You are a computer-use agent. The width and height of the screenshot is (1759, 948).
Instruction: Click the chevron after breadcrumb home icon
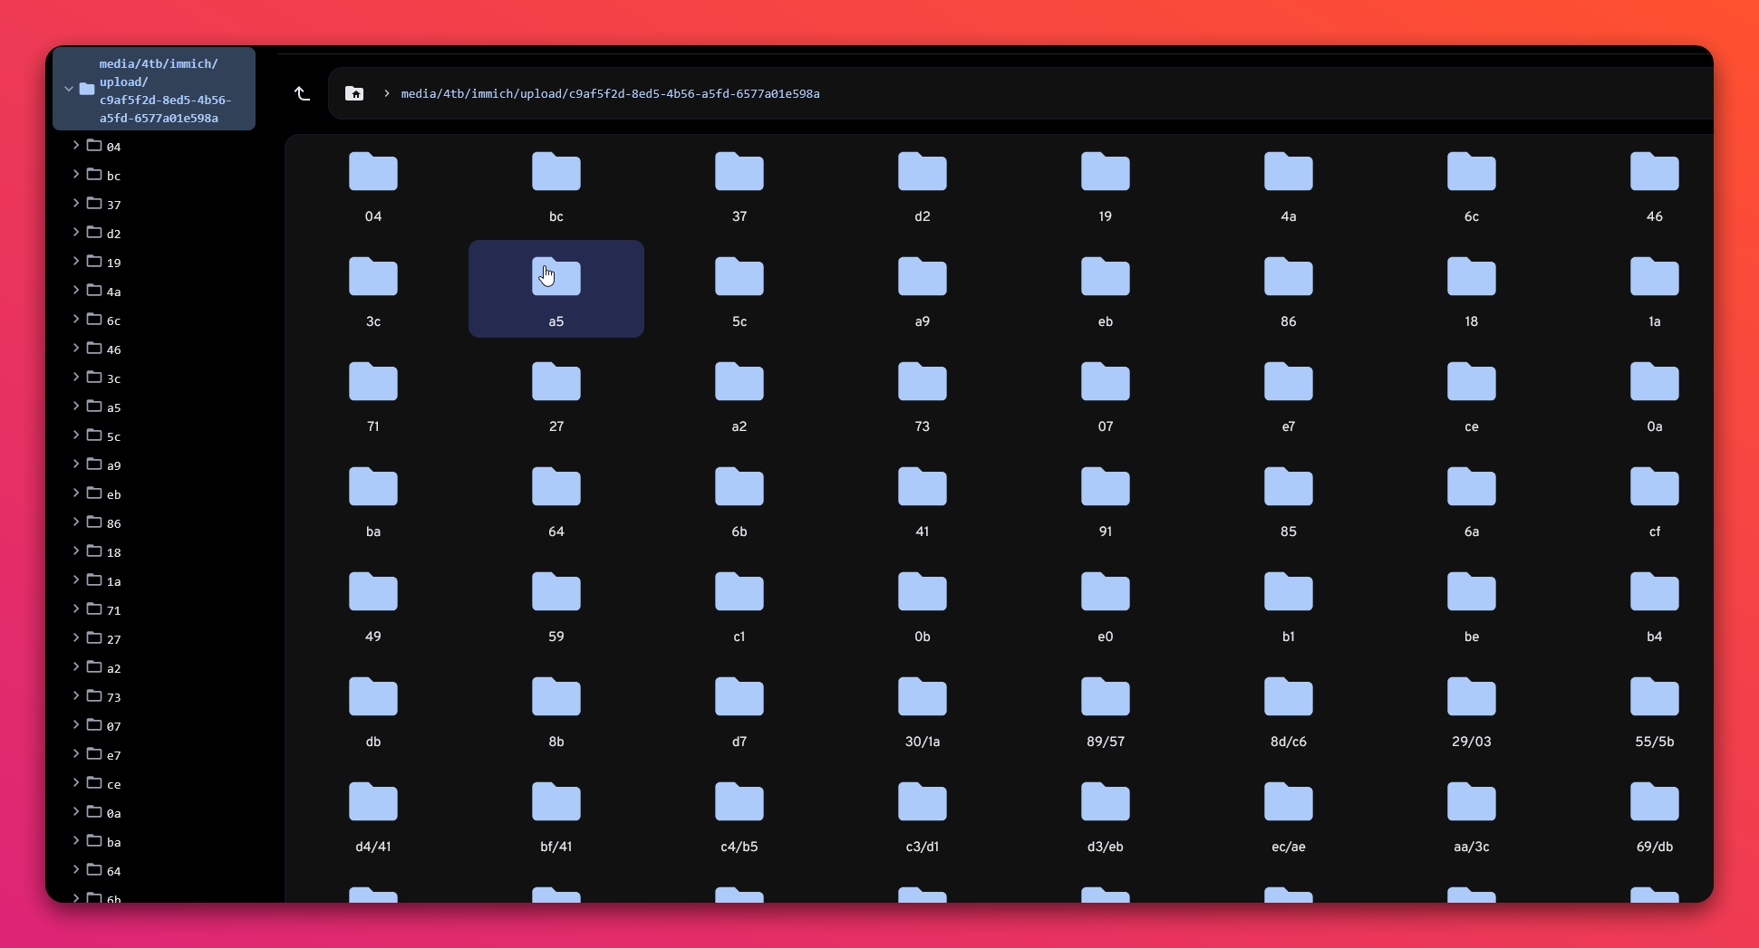tap(386, 93)
